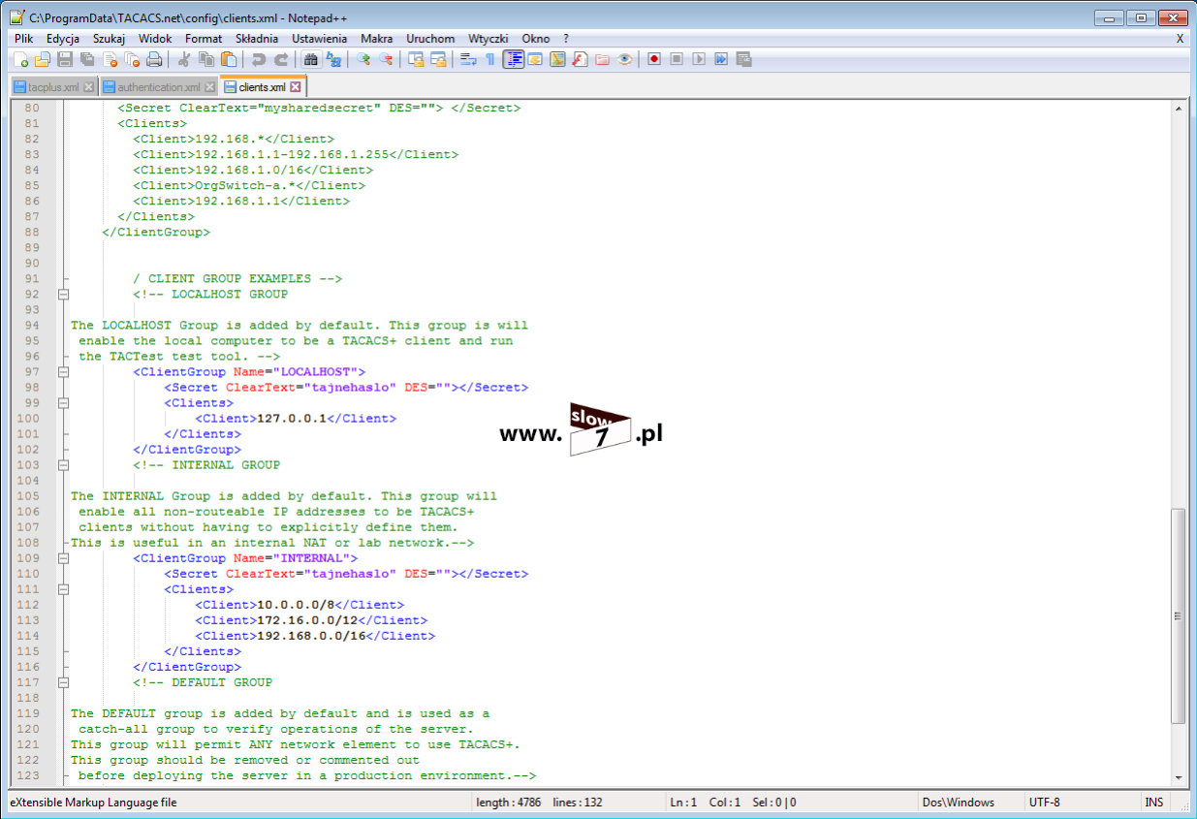Collapse the DEFAULT GROUP comment at line 117

pyautogui.click(x=64, y=682)
